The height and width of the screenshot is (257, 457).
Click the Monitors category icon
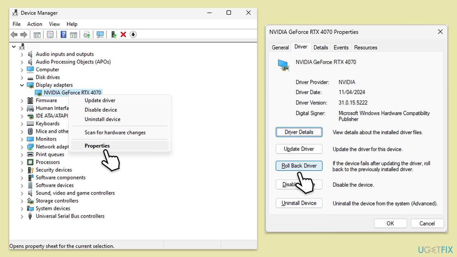[30, 139]
